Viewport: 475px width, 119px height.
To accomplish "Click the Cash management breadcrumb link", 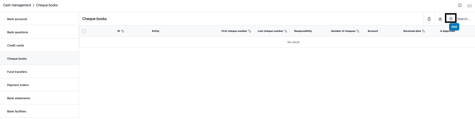I will (17, 5).
